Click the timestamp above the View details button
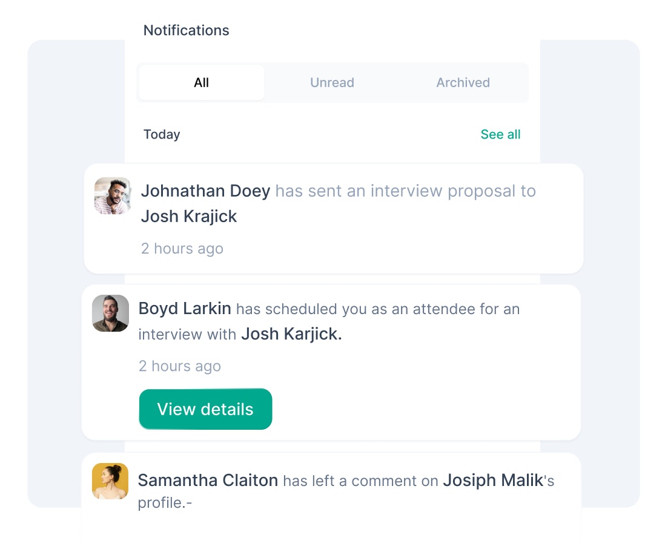Viewport: 665px width, 555px height. coord(180,366)
